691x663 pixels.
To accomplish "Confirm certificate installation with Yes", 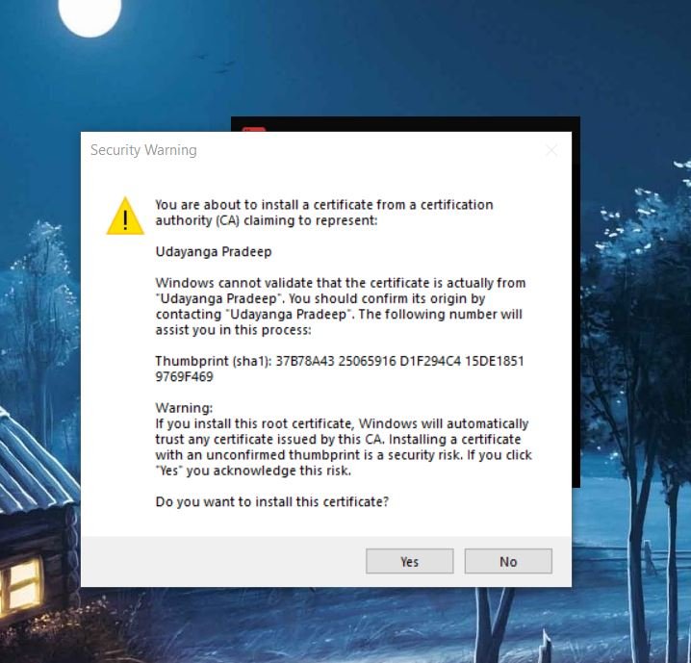I will pyautogui.click(x=409, y=561).
